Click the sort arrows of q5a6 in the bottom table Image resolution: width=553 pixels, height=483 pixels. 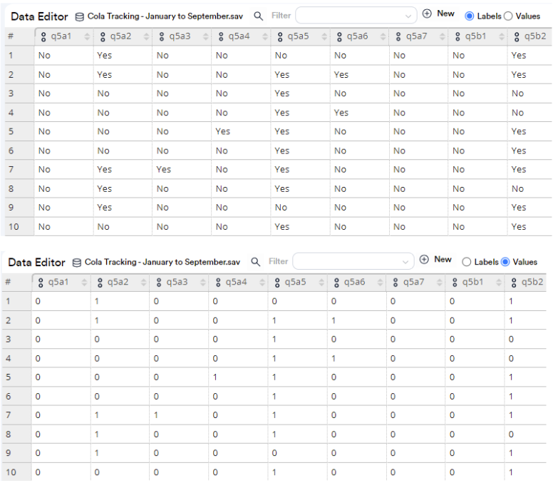(x=380, y=282)
